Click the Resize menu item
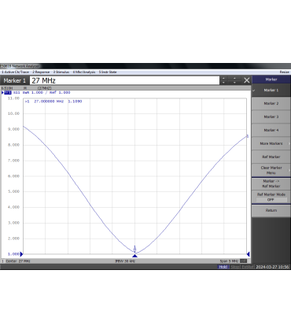This screenshot has width=291, height=333. [x=284, y=72]
